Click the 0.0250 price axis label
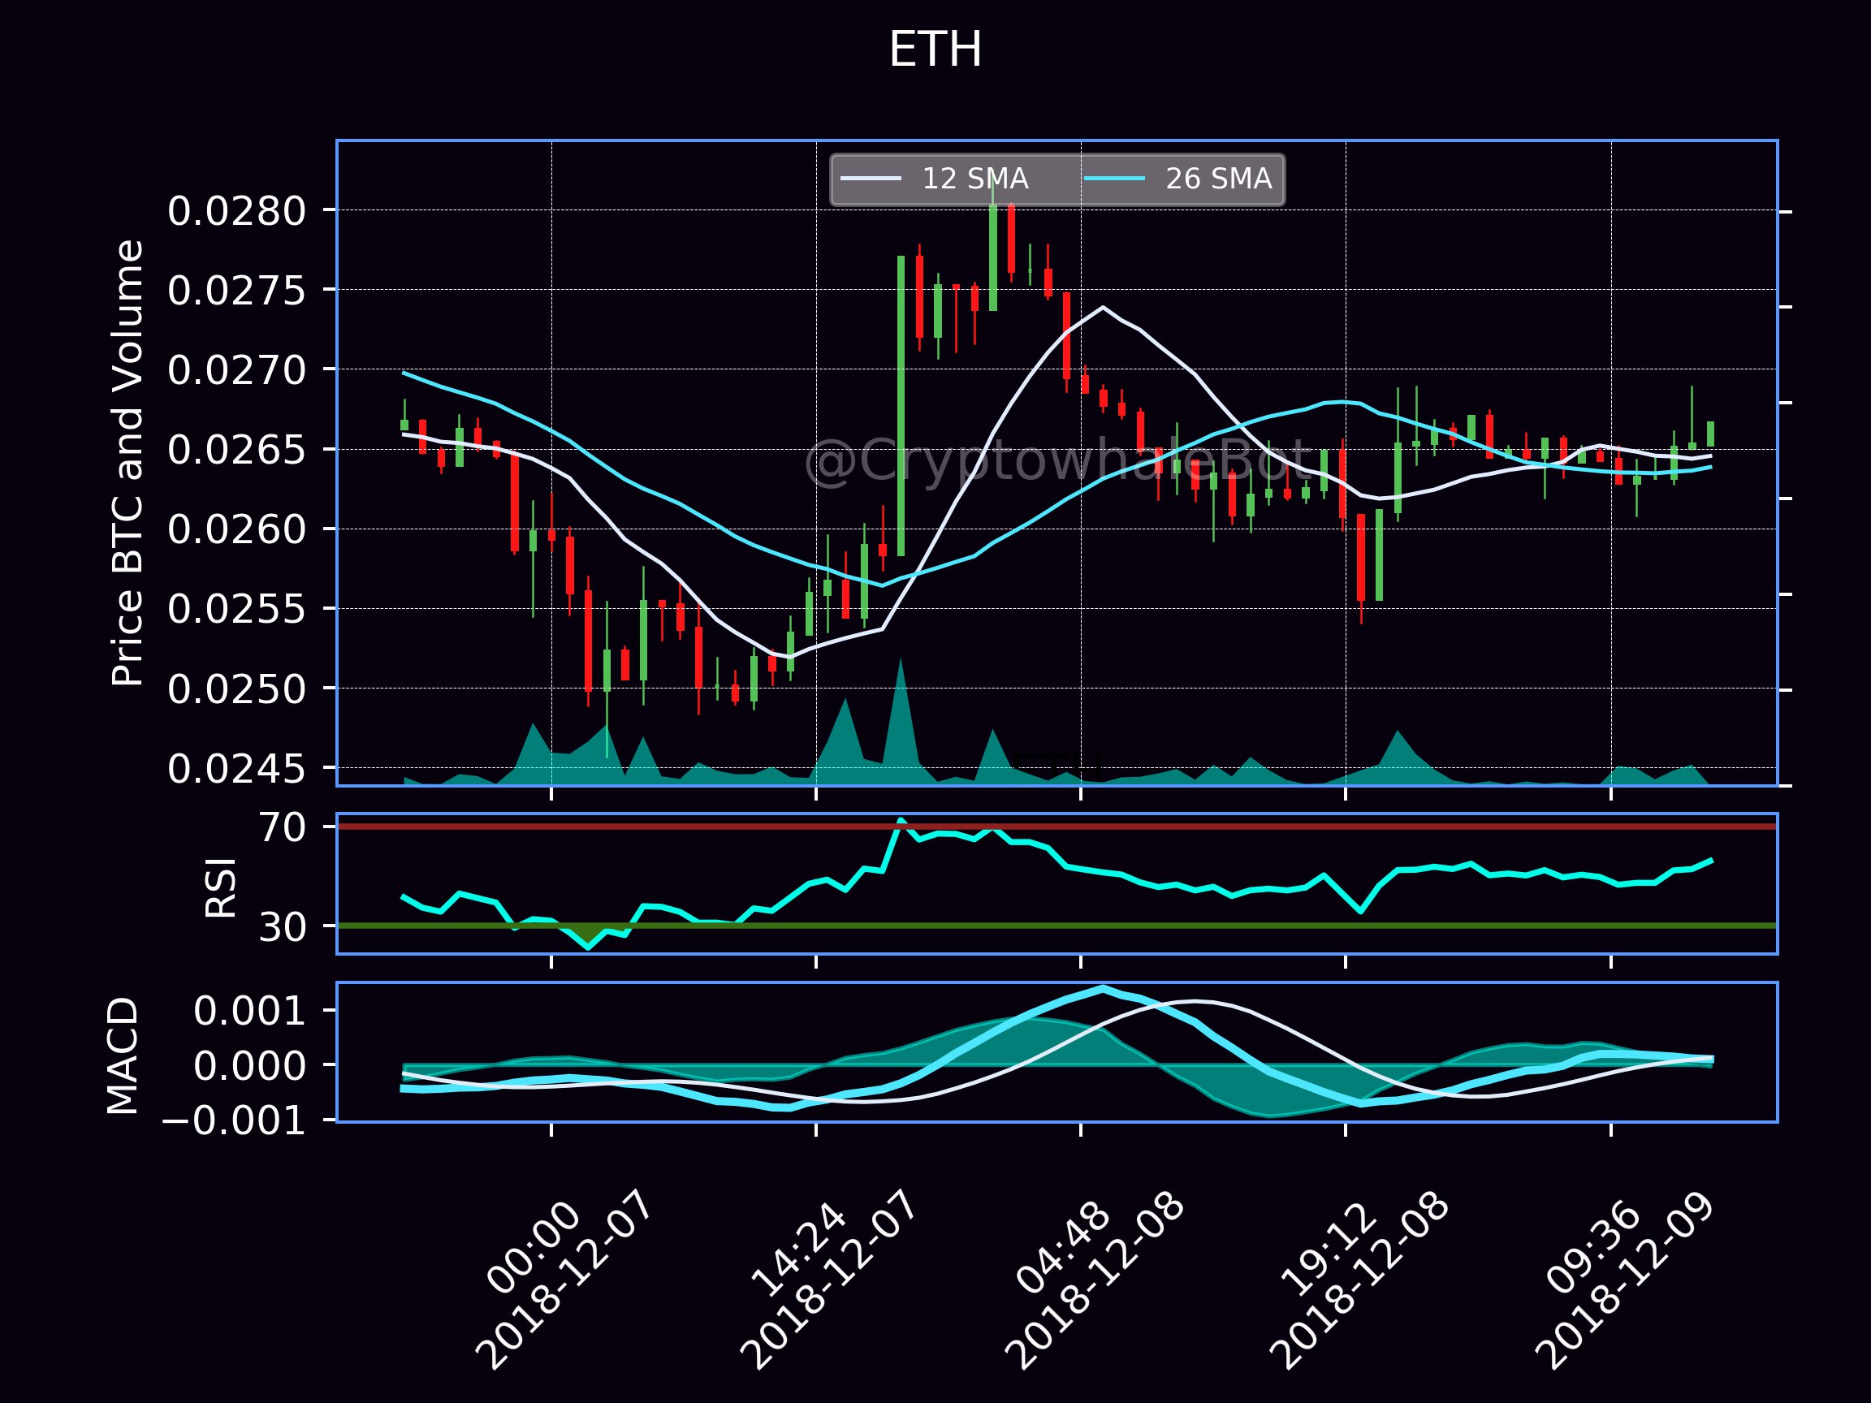The image size is (1871, 1403). pos(236,689)
